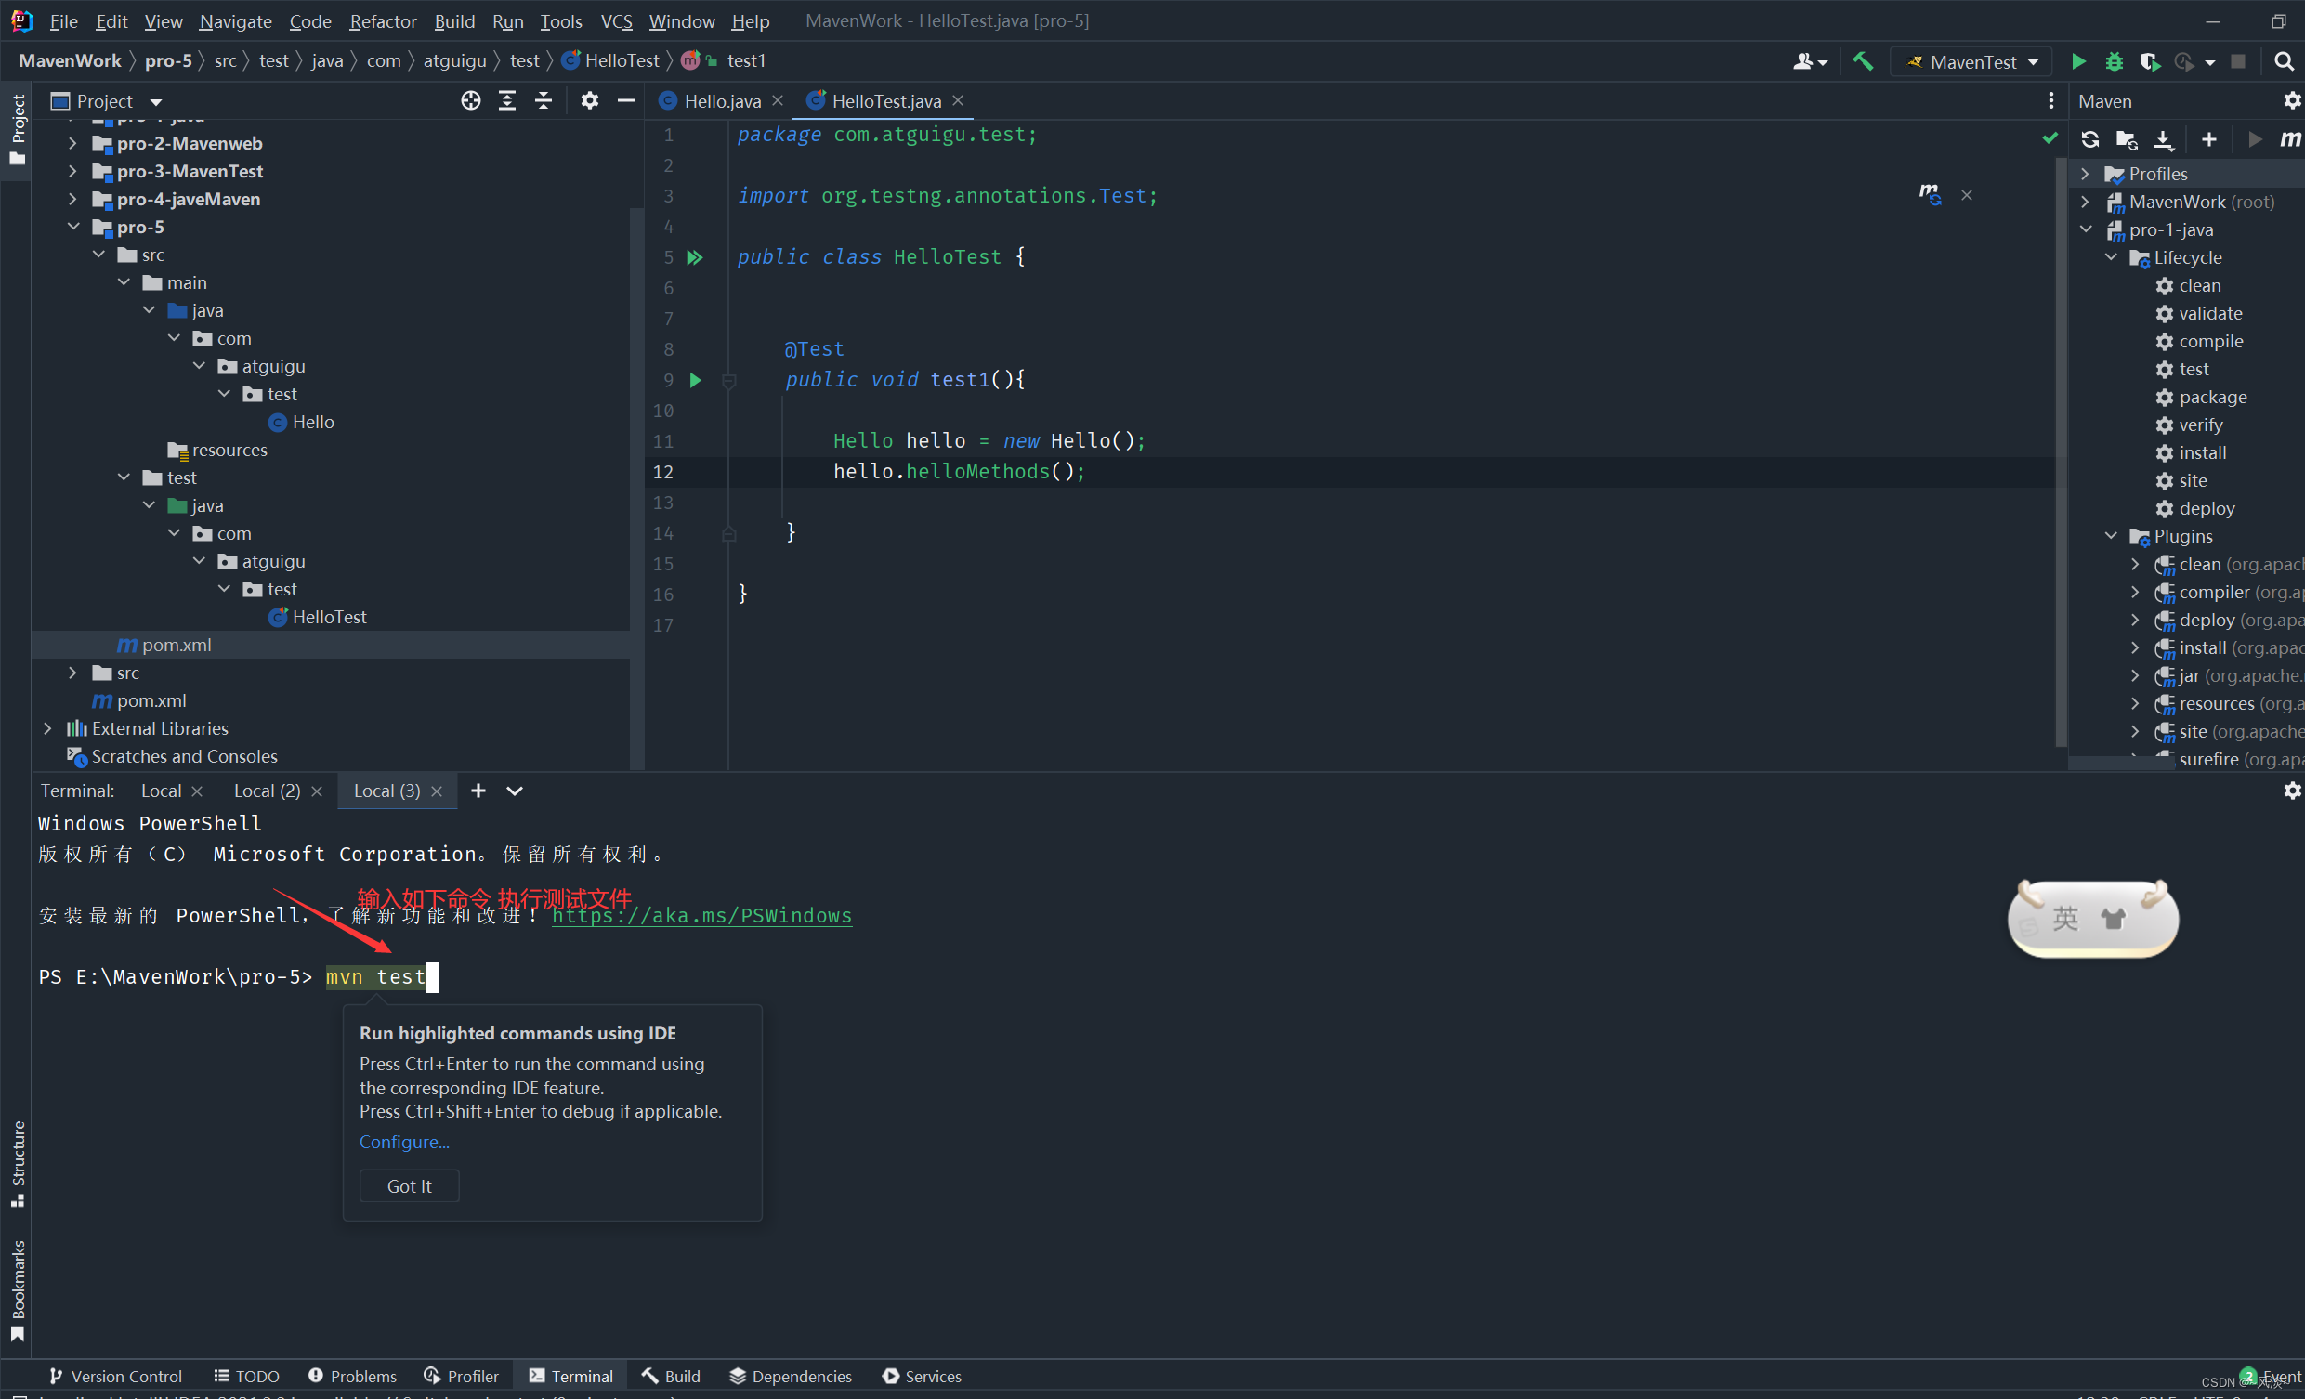Viewport: 2305px width, 1399px height.
Task: Expand the Maven Profiles node
Action: click(x=2085, y=174)
